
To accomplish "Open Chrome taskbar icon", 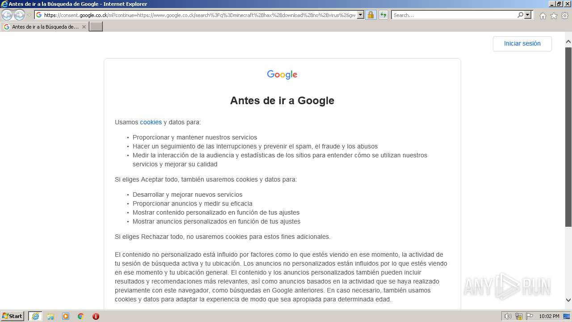I will pos(81,316).
